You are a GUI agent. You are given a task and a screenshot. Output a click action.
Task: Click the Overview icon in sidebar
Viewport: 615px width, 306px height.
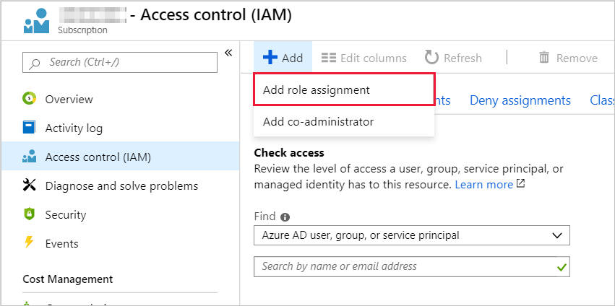pos(30,99)
